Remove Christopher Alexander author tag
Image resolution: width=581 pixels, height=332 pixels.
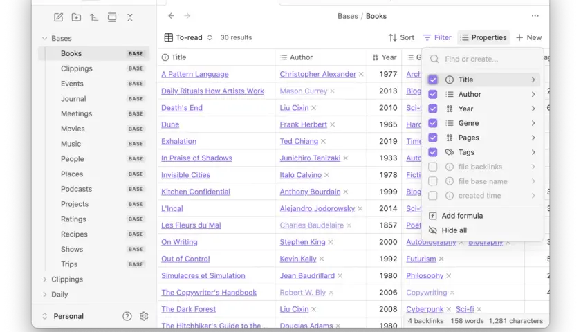point(361,75)
